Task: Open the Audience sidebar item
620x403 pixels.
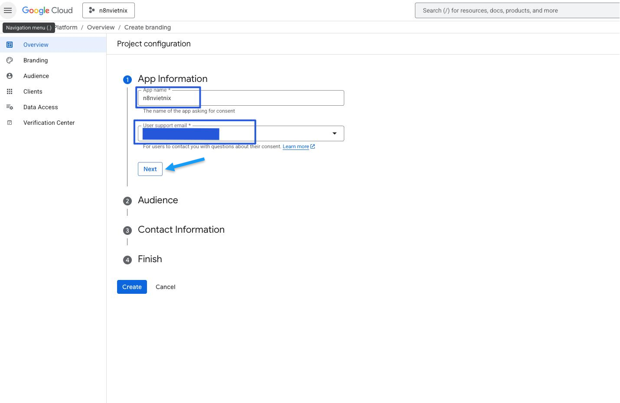Action: pyautogui.click(x=53, y=76)
